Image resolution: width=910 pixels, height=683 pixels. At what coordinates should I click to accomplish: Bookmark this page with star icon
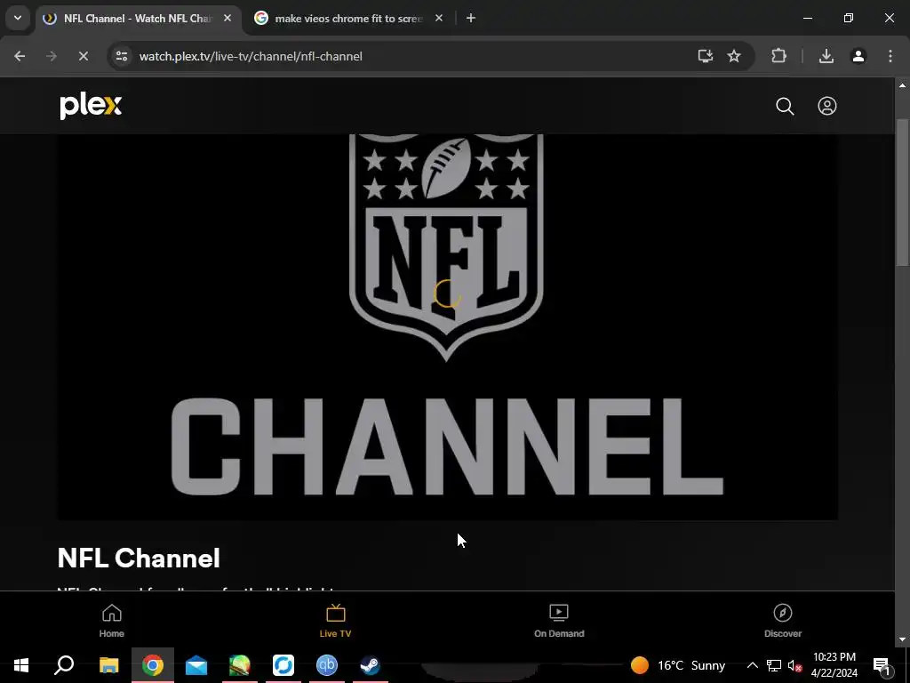click(734, 56)
